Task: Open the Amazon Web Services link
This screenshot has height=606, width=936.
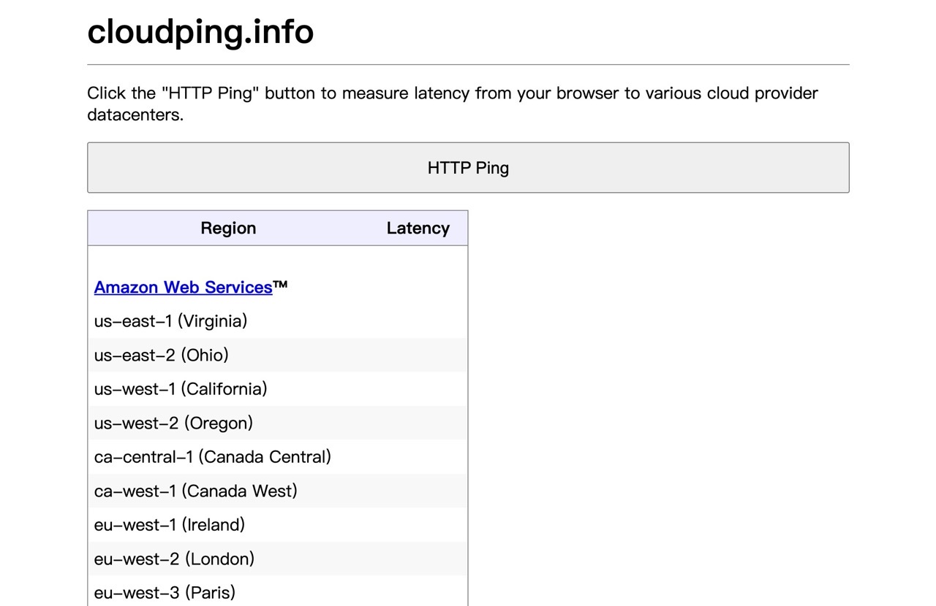Action: pos(184,288)
